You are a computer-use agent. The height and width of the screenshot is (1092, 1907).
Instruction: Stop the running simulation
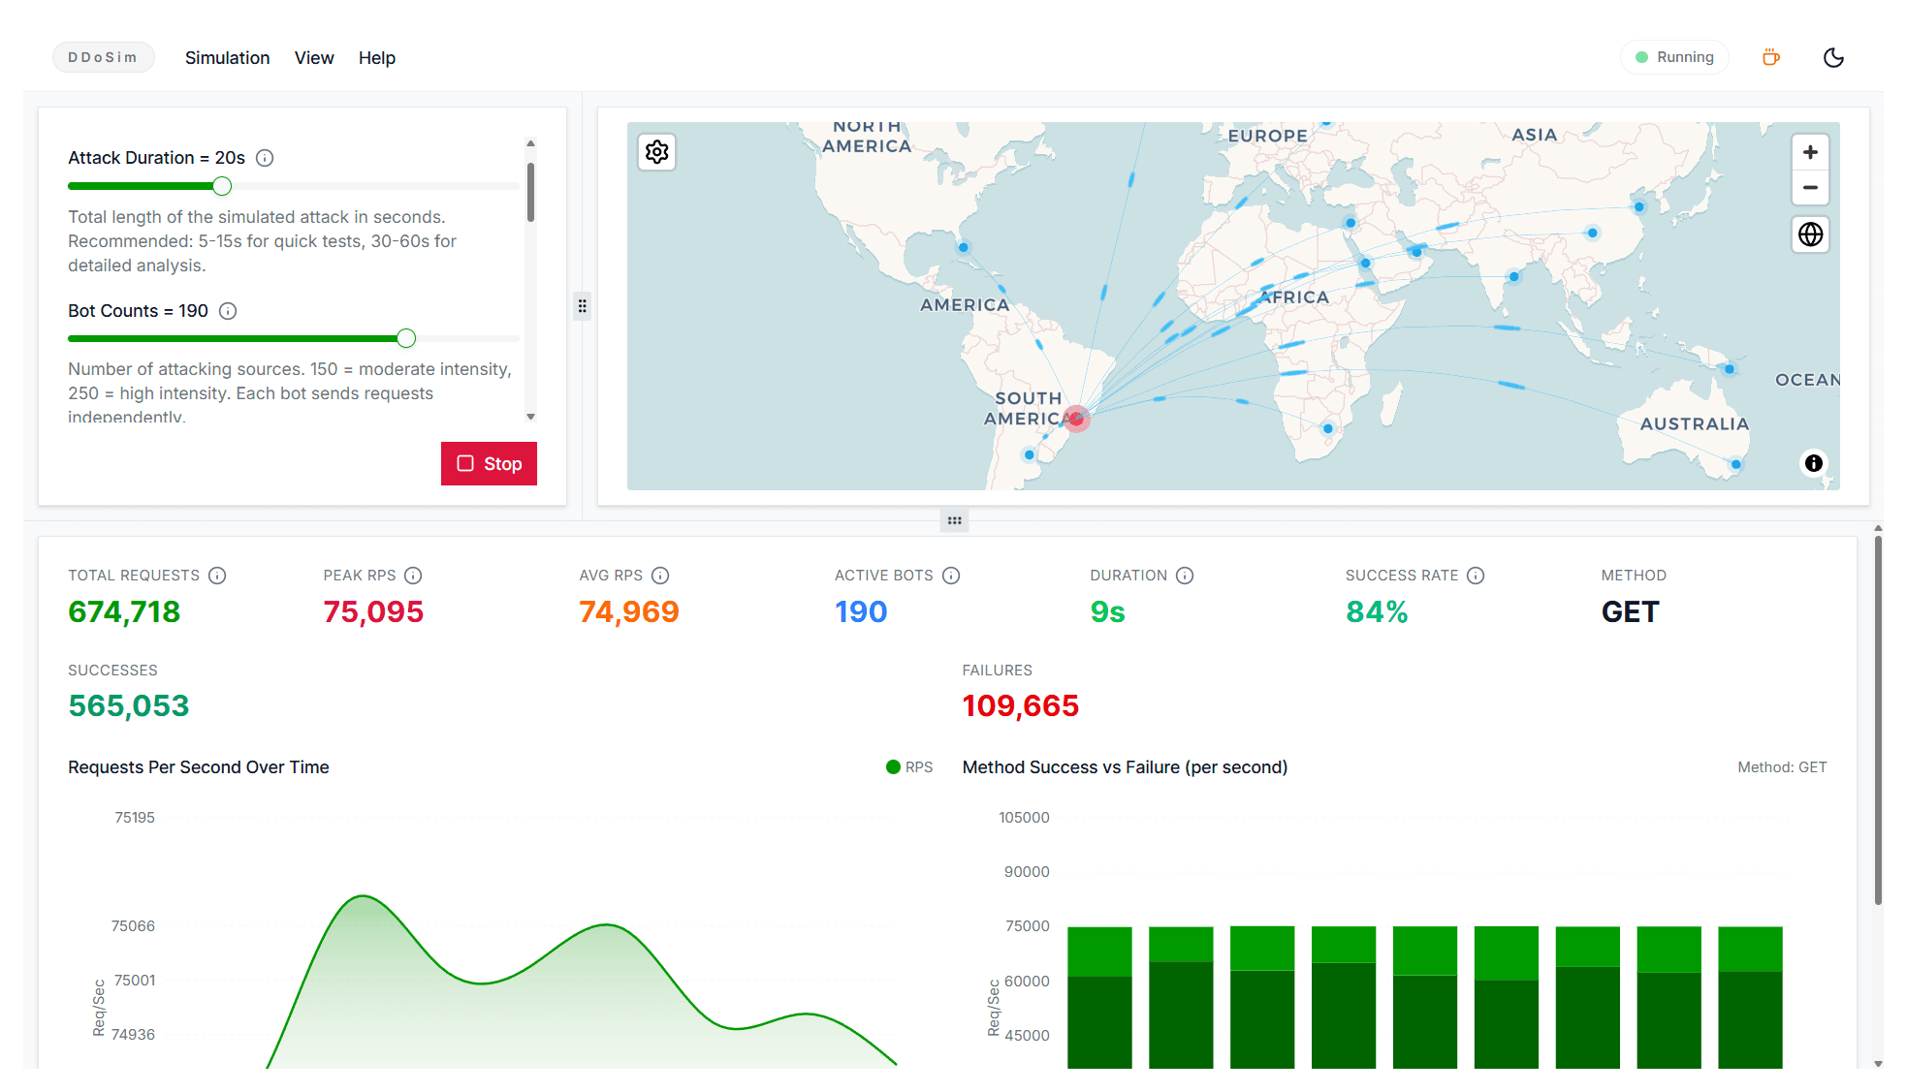tap(489, 463)
